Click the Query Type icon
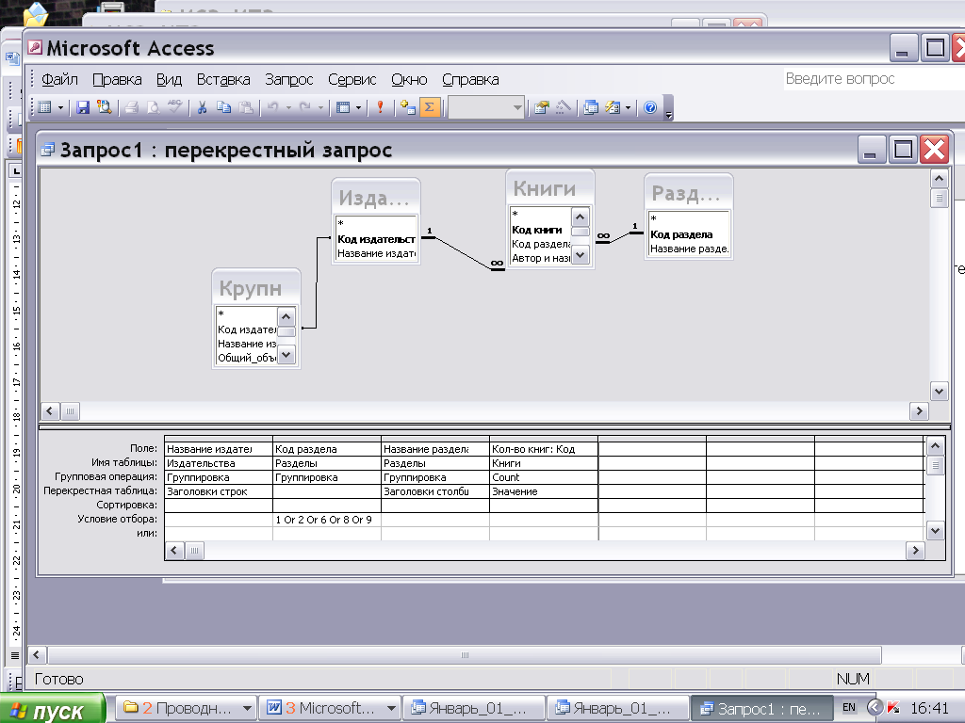 [343, 107]
